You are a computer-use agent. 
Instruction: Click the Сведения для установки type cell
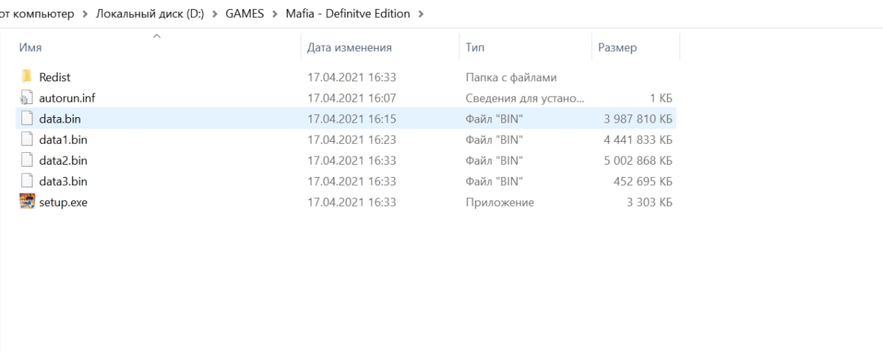(x=525, y=98)
